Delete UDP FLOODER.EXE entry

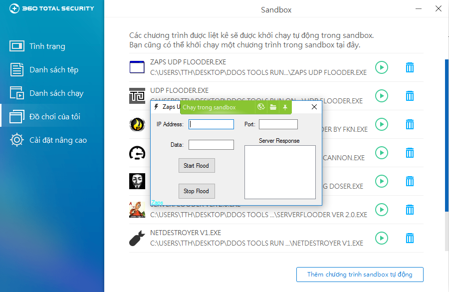coord(410,96)
